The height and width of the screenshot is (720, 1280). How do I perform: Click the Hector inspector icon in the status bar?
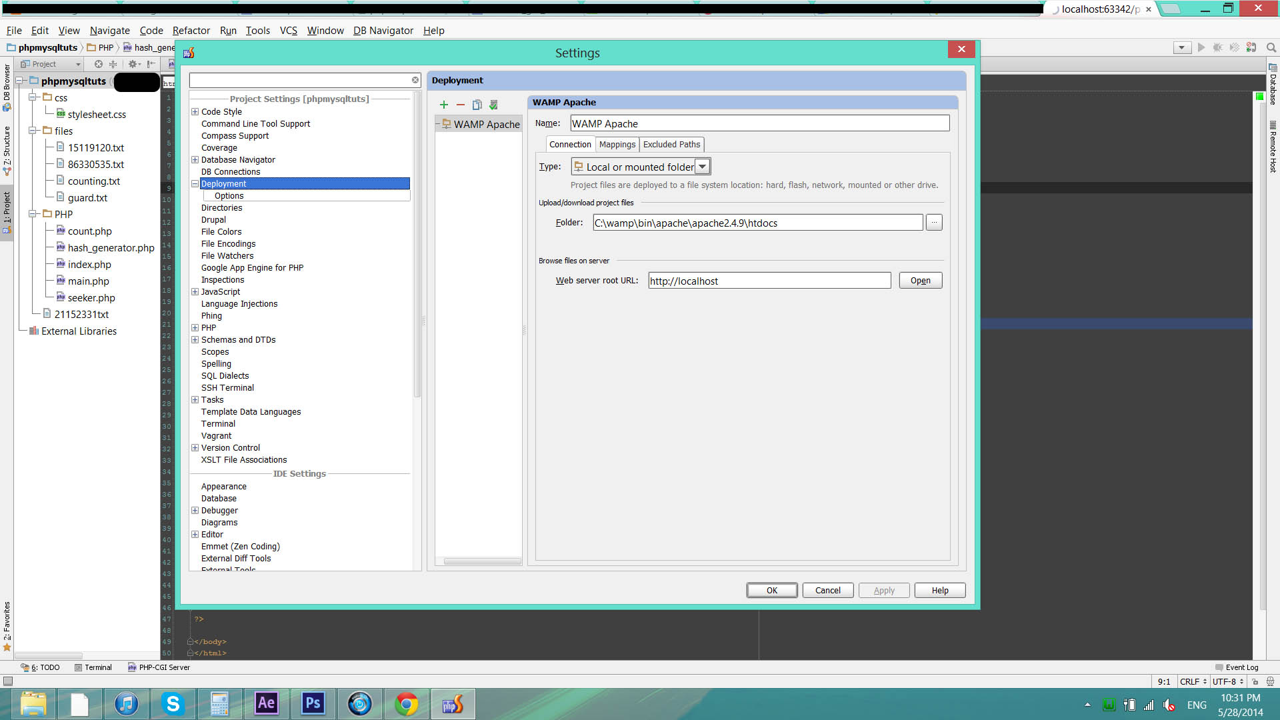click(1270, 681)
